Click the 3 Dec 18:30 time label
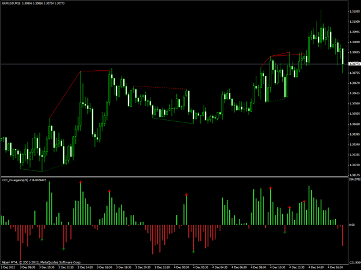This screenshot has width=361, height=270. [x=123, y=268]
